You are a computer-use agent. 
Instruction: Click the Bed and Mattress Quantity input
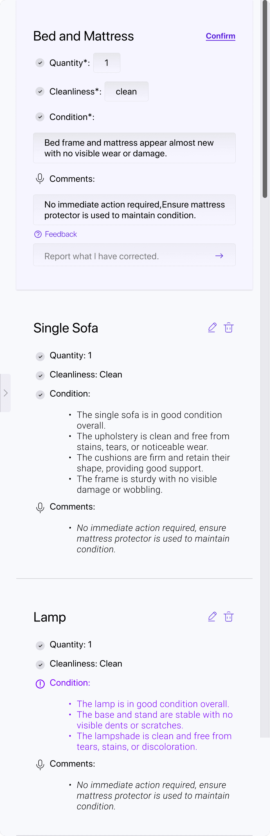pyautogui.click(x=107, y=63)
